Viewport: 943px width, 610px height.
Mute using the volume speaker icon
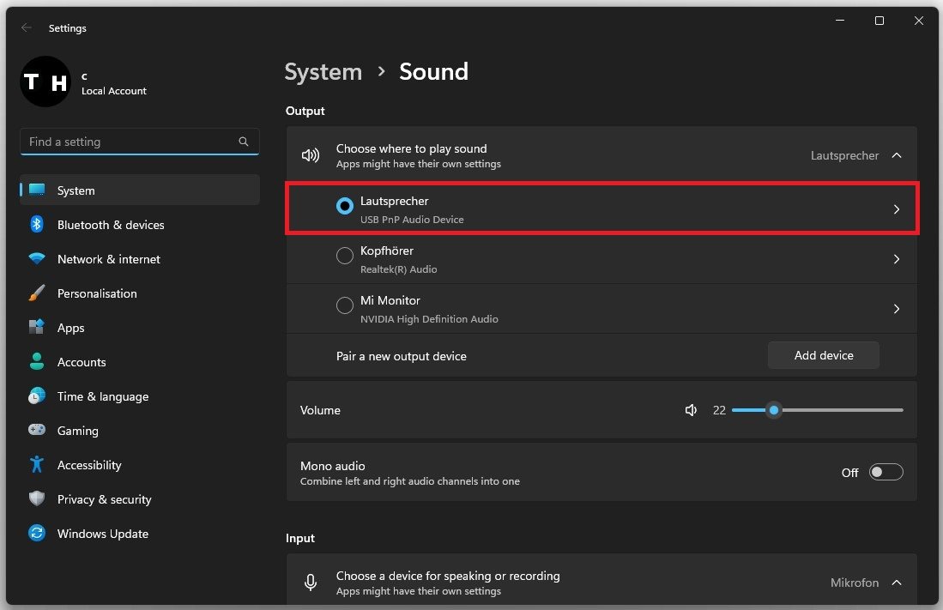(691, 410)
